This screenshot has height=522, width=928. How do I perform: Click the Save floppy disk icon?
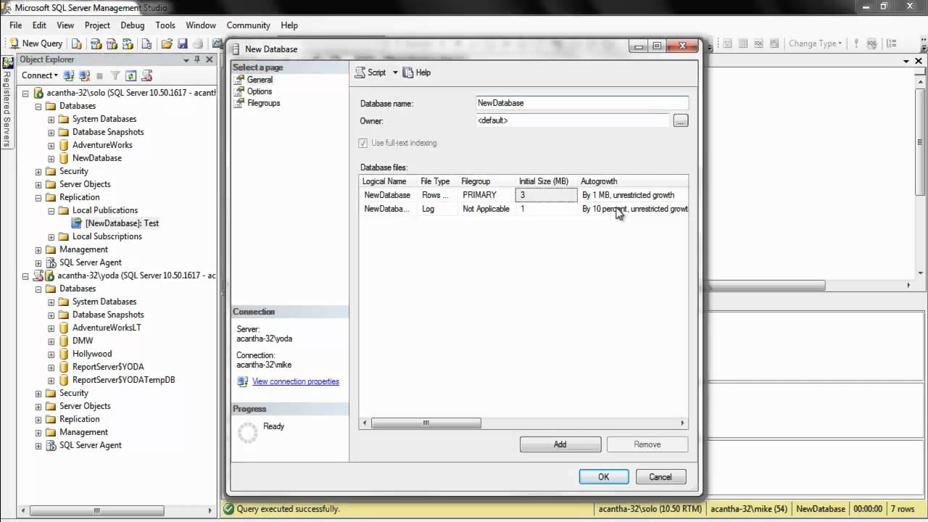(183, 43)
